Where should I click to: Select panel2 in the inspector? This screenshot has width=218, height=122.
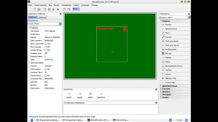80,95
